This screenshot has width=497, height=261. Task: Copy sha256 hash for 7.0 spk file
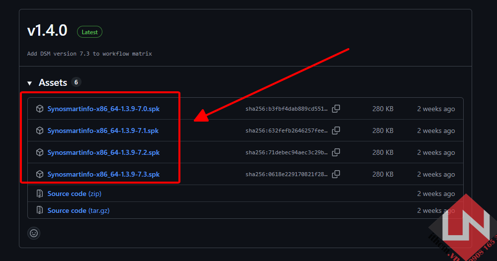(336, 109)
